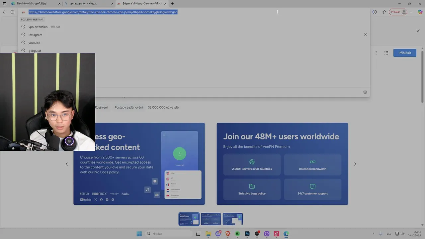Choose 'instagram' recent search suggestion
Image resolution: width=425 pixels, height=239 pixels.
(x=194, y=35)
